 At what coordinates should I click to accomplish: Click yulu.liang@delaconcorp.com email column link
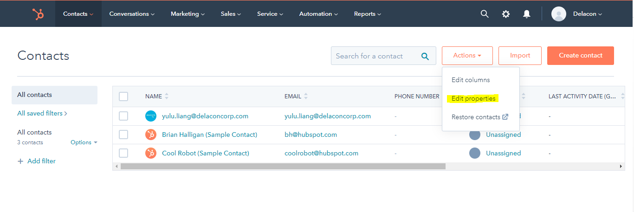[328, 116]
